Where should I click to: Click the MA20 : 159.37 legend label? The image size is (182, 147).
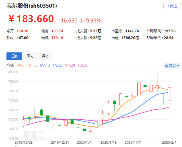coord(76,65)
